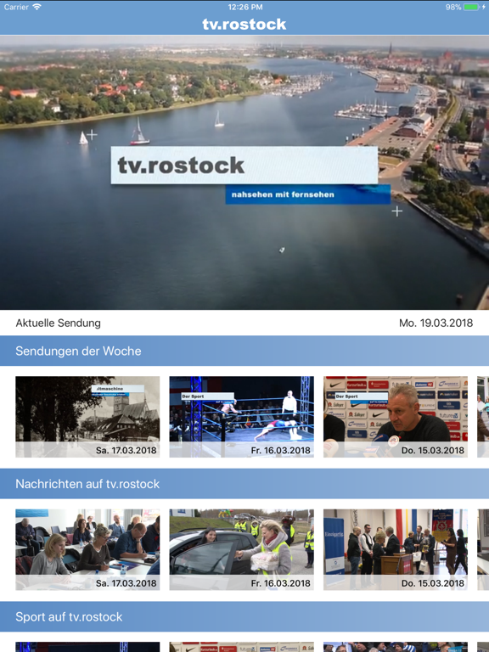Open the Do. 15.03.2018 Nachrichten reception video
489x652 pixels.
(x=396, y=550)
